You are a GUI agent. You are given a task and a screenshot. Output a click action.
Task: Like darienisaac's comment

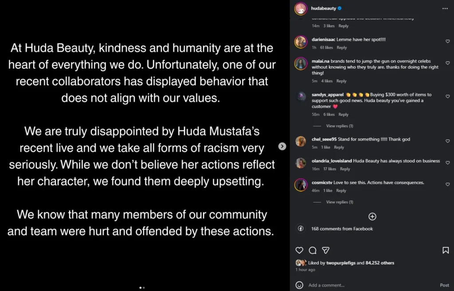(447, 42)
